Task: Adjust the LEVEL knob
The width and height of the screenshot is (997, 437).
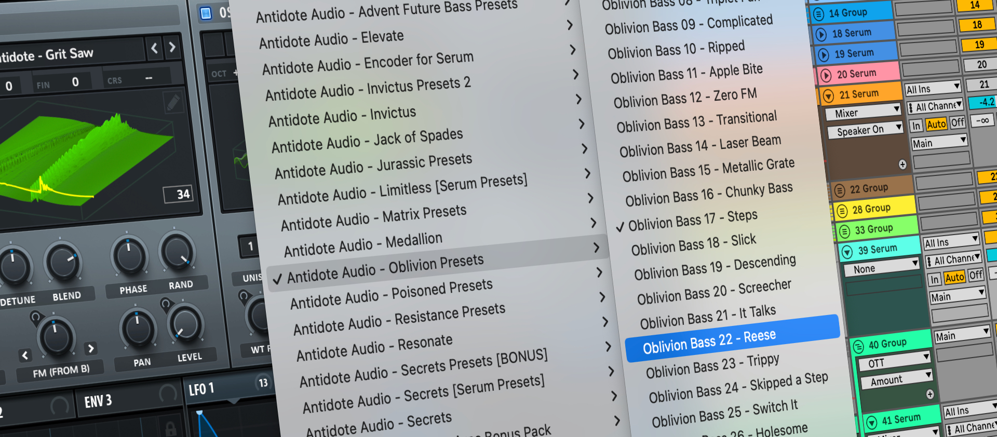Action: (x=185, y=323)
